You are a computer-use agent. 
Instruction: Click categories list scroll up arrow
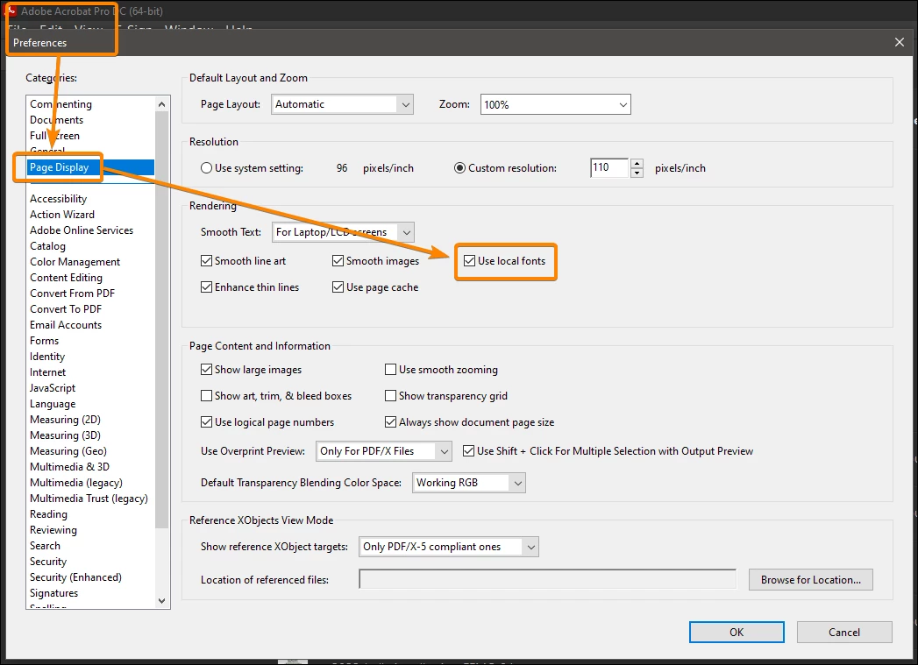162,104
